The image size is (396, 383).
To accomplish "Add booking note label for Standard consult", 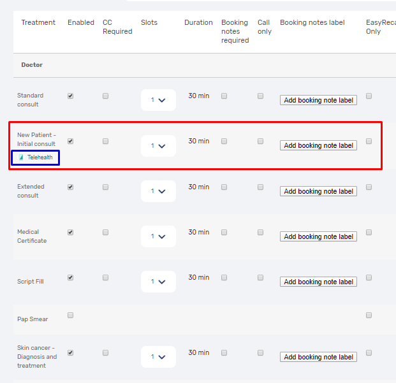I will [318, 100].
